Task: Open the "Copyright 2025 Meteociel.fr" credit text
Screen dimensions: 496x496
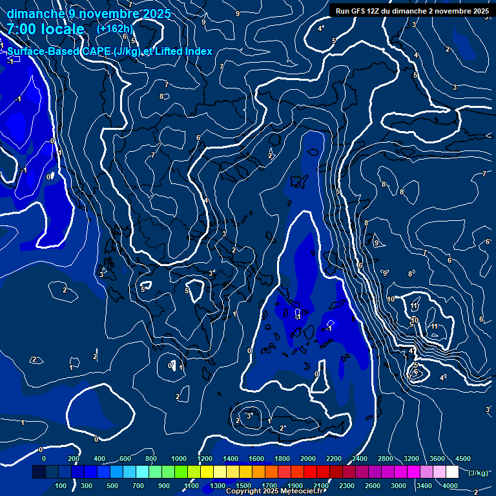Action: (274, 491)
